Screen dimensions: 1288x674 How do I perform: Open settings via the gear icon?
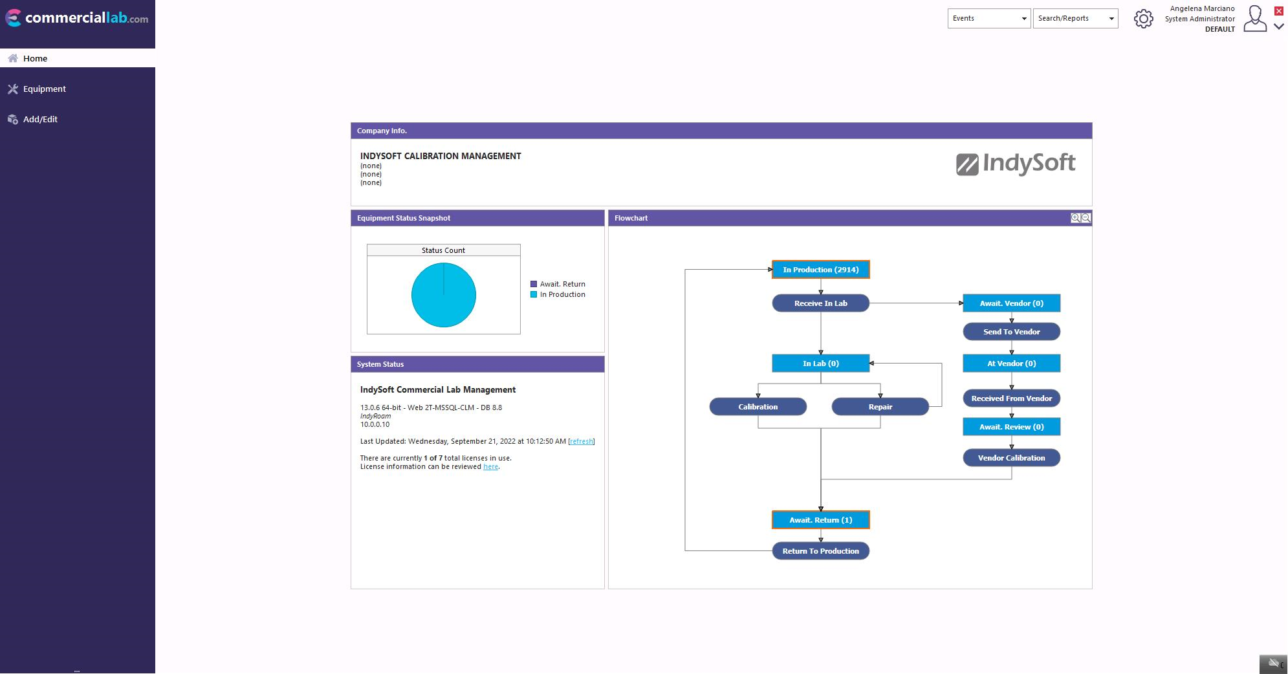point(1143,19)
